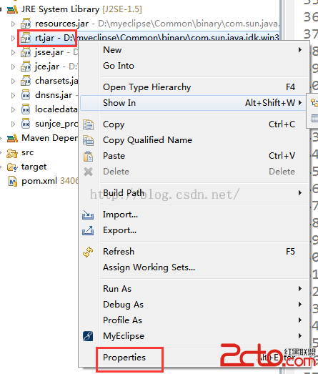Screen dimensions: 318x374
Task: Click the Export arrow icon
Action: 88,231
